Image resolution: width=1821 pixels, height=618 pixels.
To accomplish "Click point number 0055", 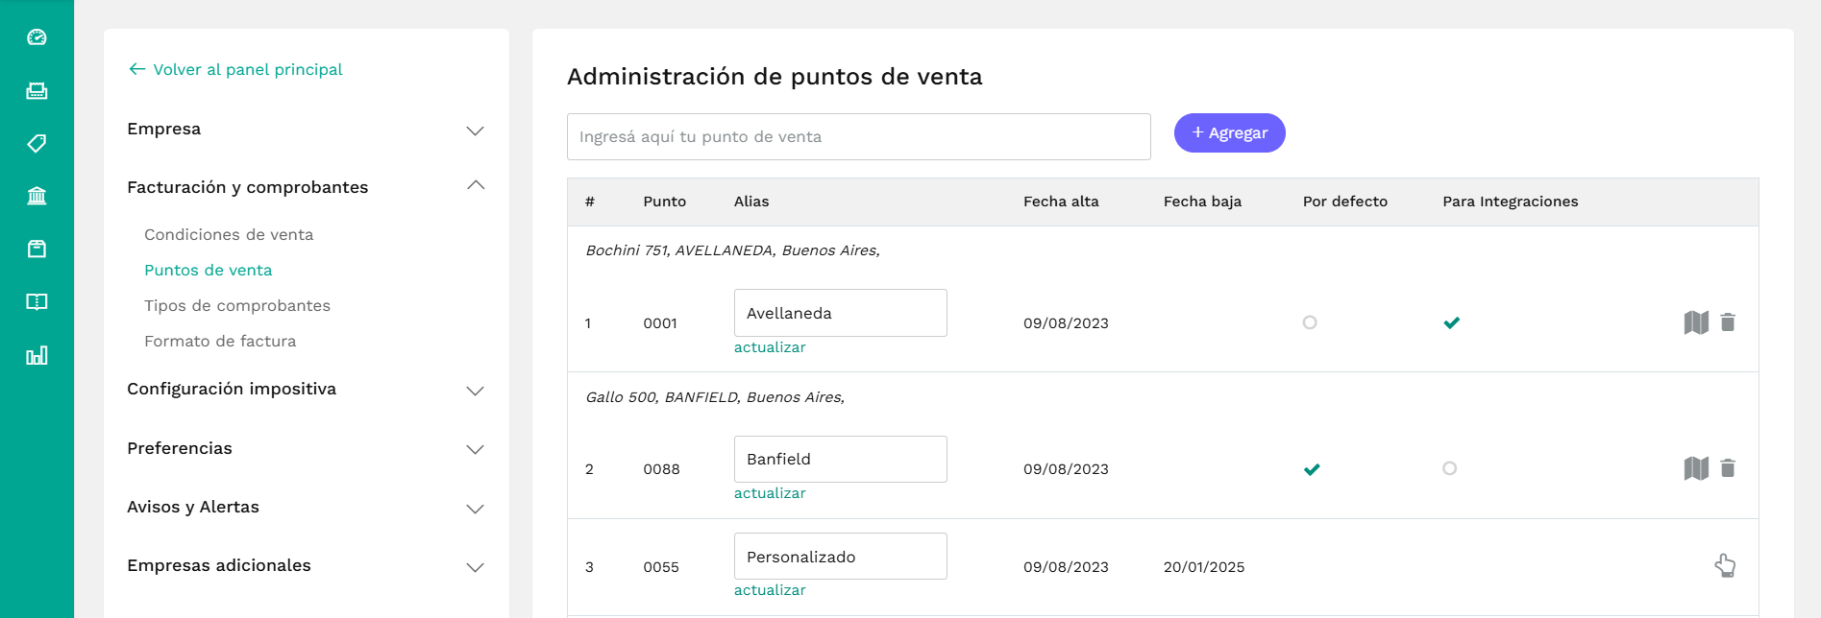I will 661,567.
